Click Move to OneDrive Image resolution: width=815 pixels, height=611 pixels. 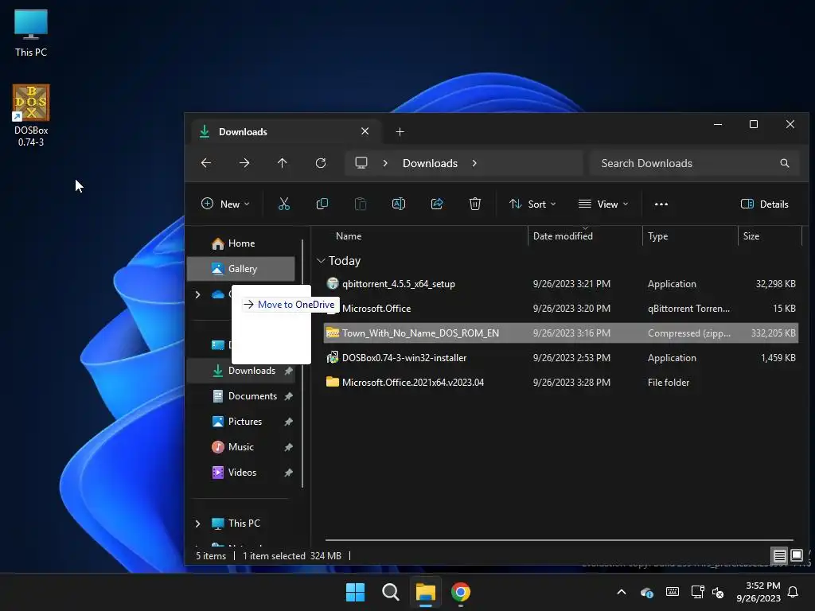(x=290, y=305)
